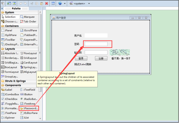Collapse the System palette category
Viewport: 179px width, 123px height.
pyautogui.click(x=19, y=12)
